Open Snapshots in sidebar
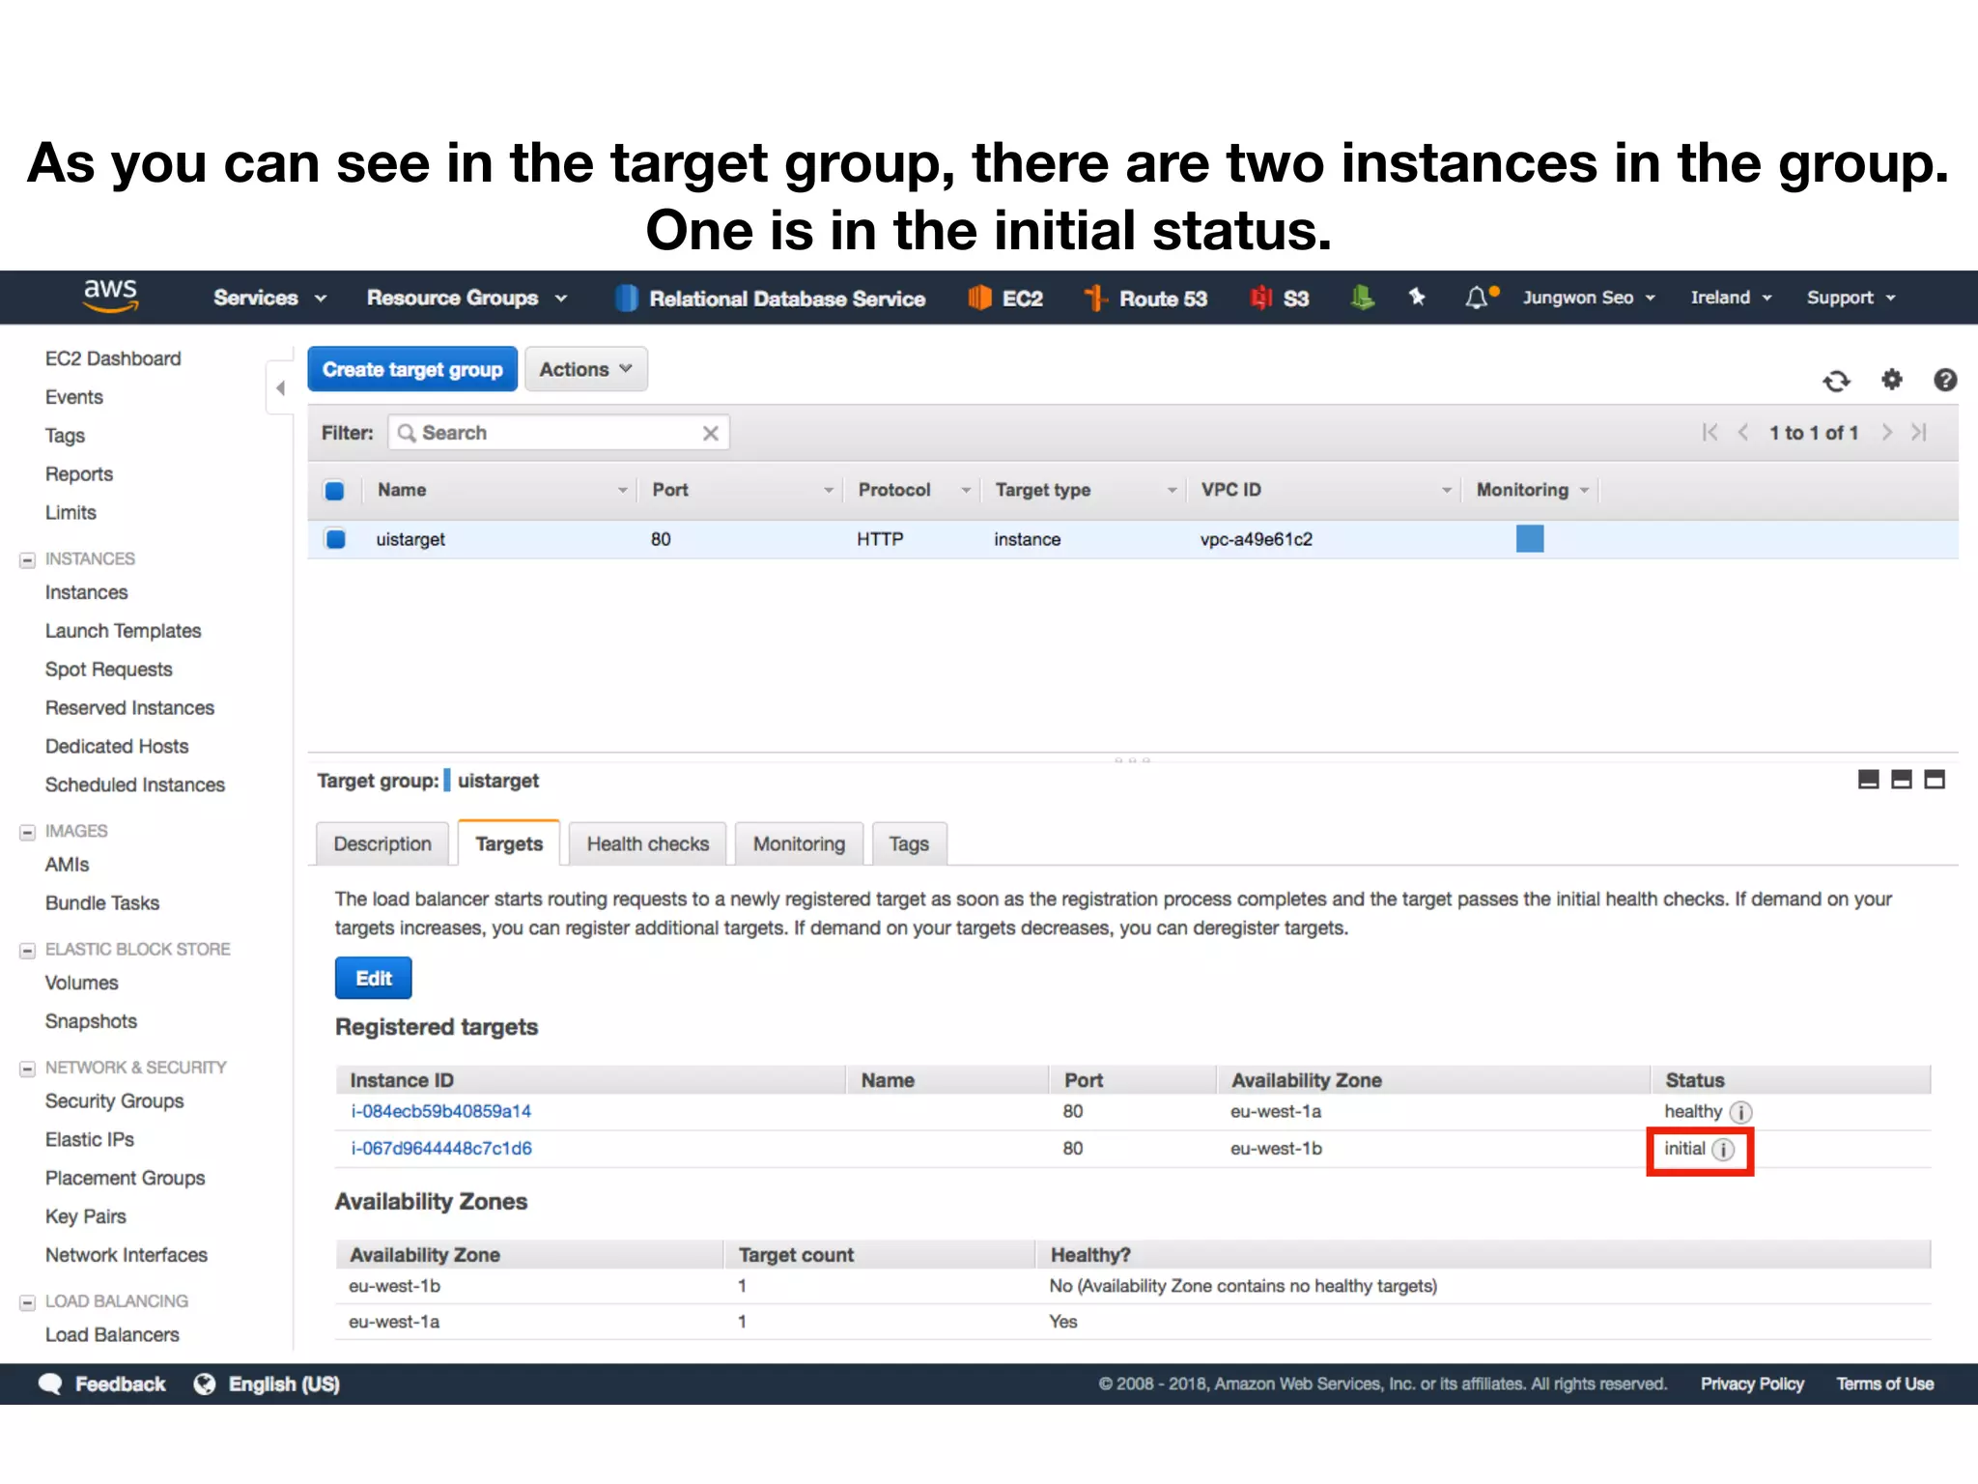The width and height of the screenshot is (1978, 1484). pyautogui.click(x=91, y=1021)
